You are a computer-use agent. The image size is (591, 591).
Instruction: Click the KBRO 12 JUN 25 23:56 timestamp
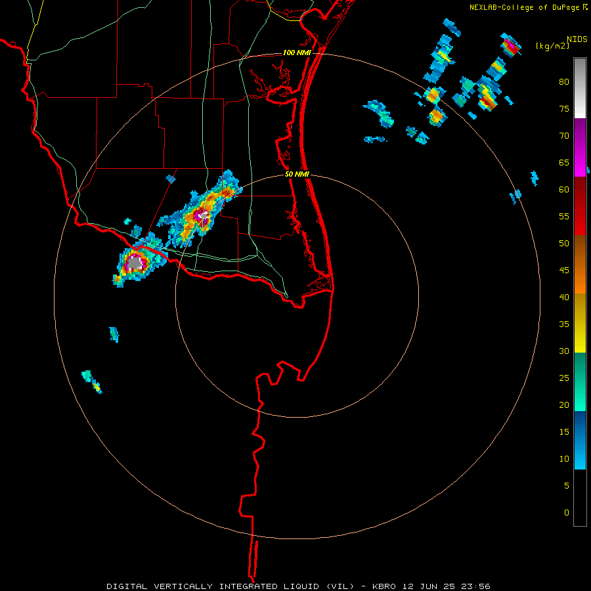click(431, 586)
